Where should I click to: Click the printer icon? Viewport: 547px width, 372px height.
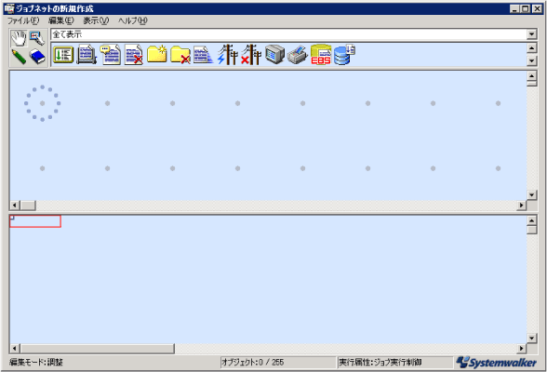[x=298, y=55]
